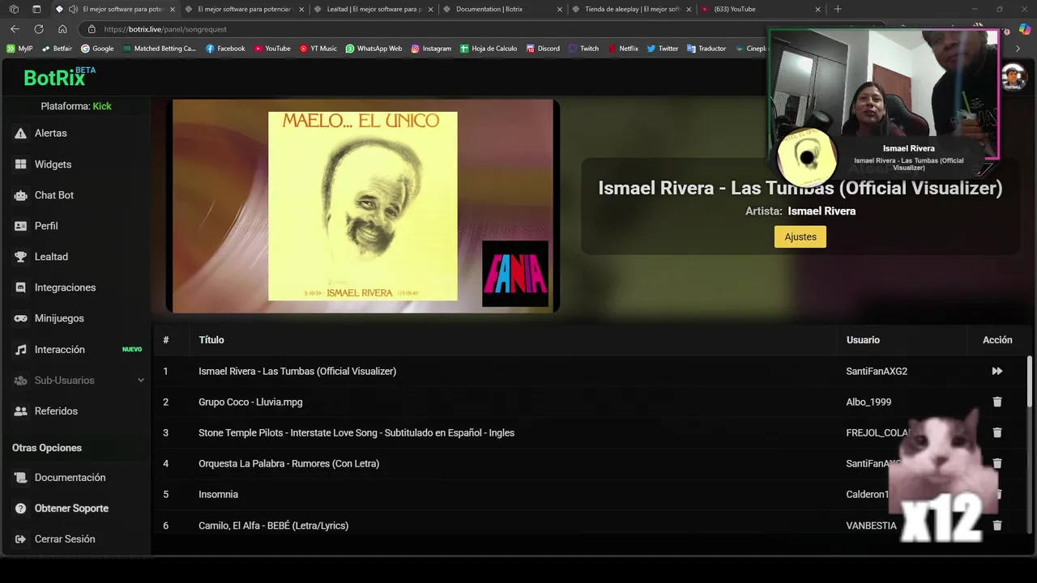1037x583 pixels.
Task: Open the Twitter bookmark
Action: pyautogui.click(x=662, y=49)
